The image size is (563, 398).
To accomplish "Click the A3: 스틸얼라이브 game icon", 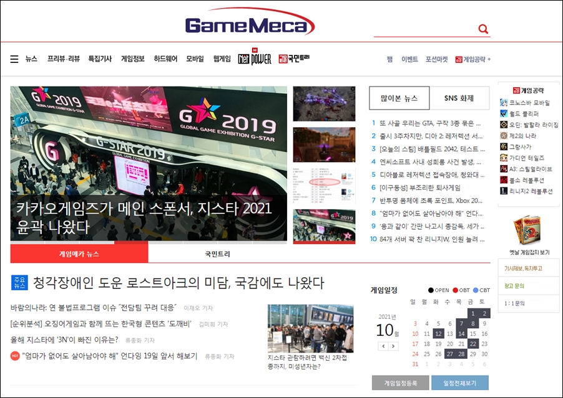I will pos(504,169).
